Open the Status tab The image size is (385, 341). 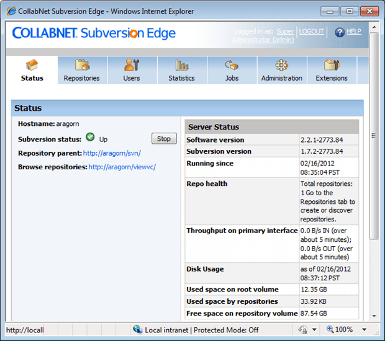tap(32, 70)
